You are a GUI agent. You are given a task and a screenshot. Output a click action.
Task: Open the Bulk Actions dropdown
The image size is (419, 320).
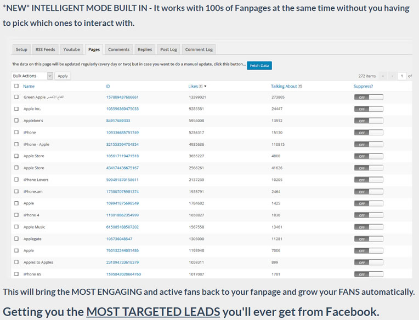tap(32, 76)
